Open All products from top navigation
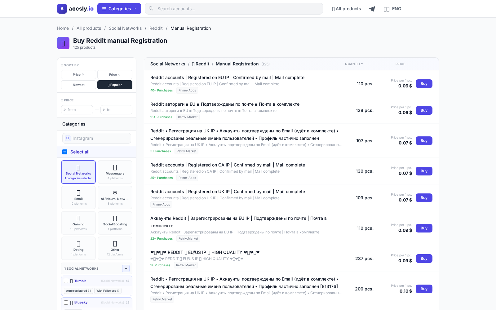 [346, 9]
